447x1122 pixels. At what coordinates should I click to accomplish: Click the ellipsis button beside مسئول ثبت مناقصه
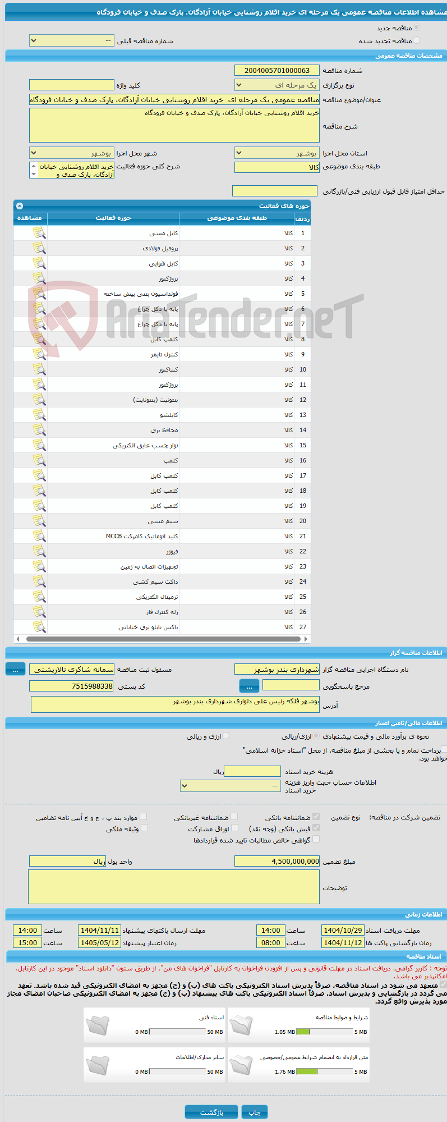tap(15, 669)
